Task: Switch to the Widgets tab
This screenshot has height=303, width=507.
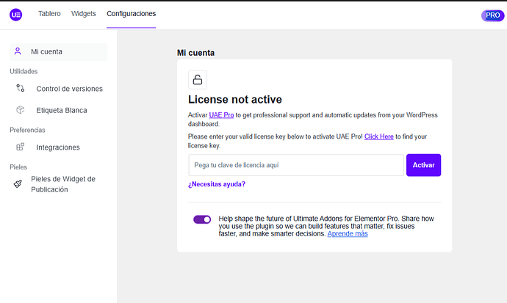Action: coord(84,13)
